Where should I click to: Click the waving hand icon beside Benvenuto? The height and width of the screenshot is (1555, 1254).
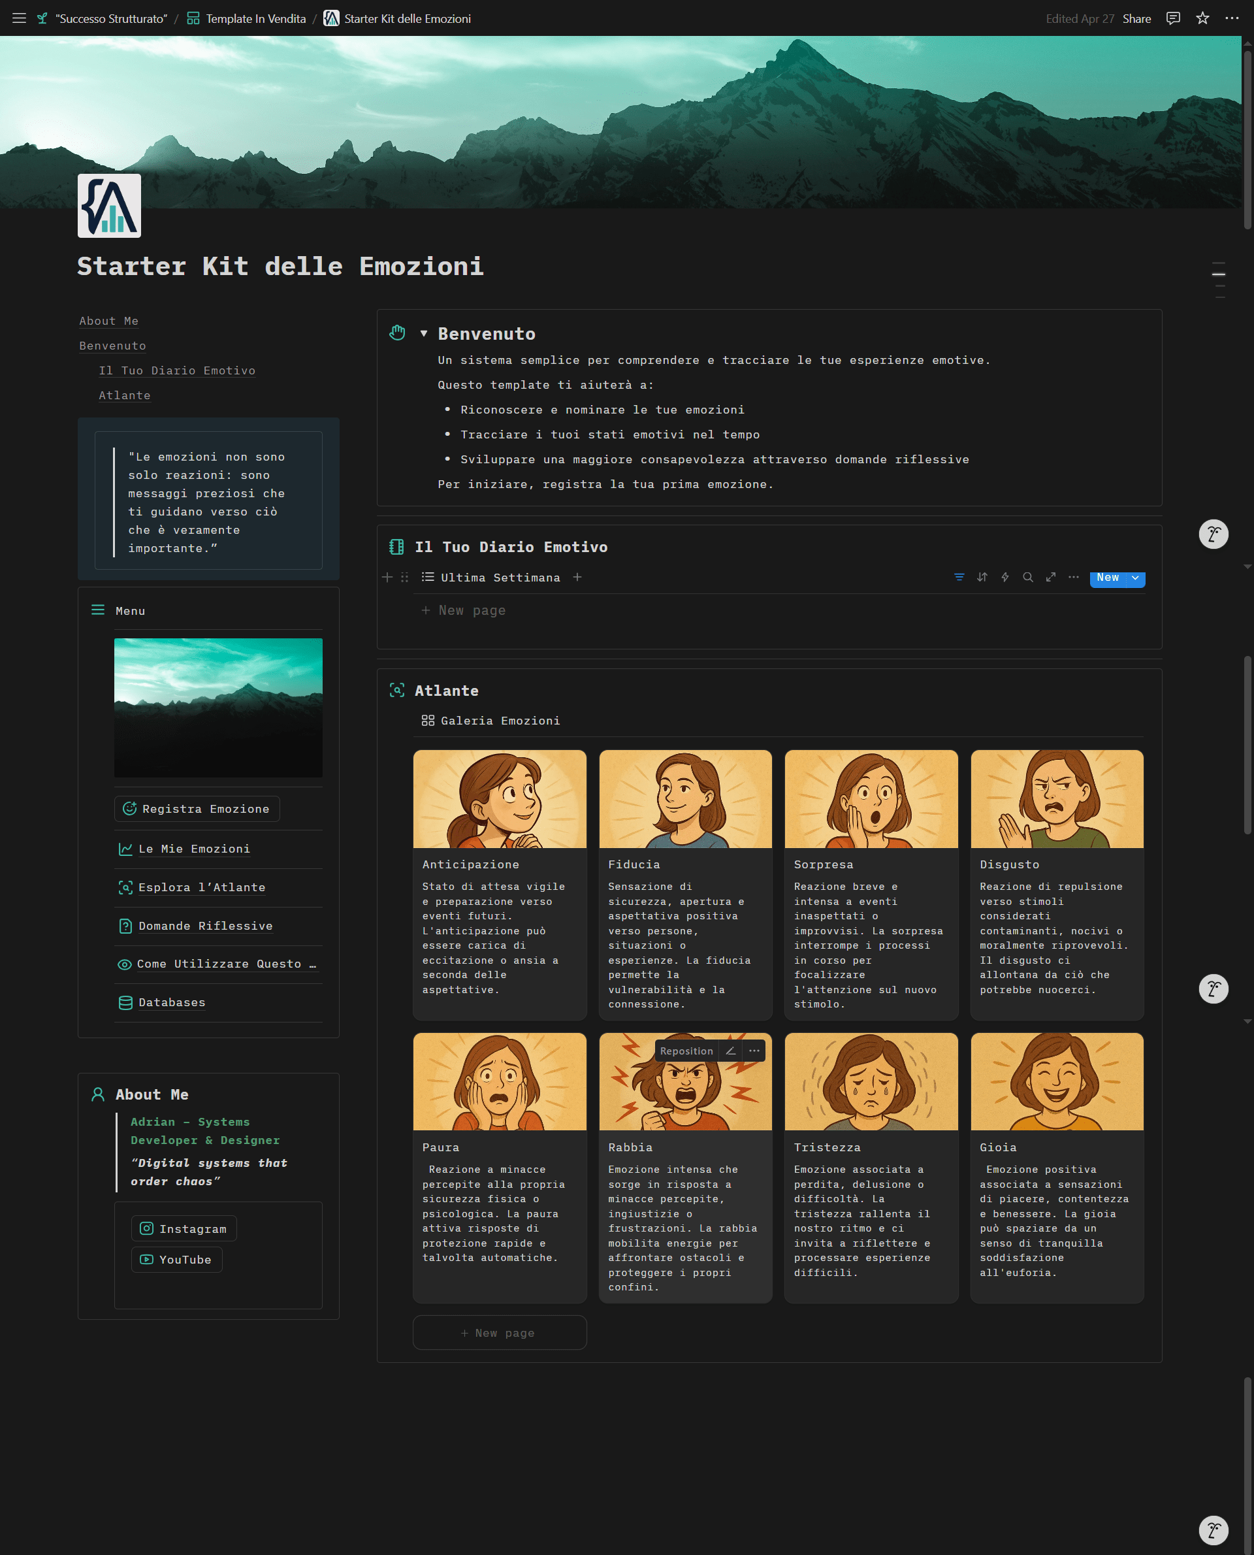tap(397, 333)
